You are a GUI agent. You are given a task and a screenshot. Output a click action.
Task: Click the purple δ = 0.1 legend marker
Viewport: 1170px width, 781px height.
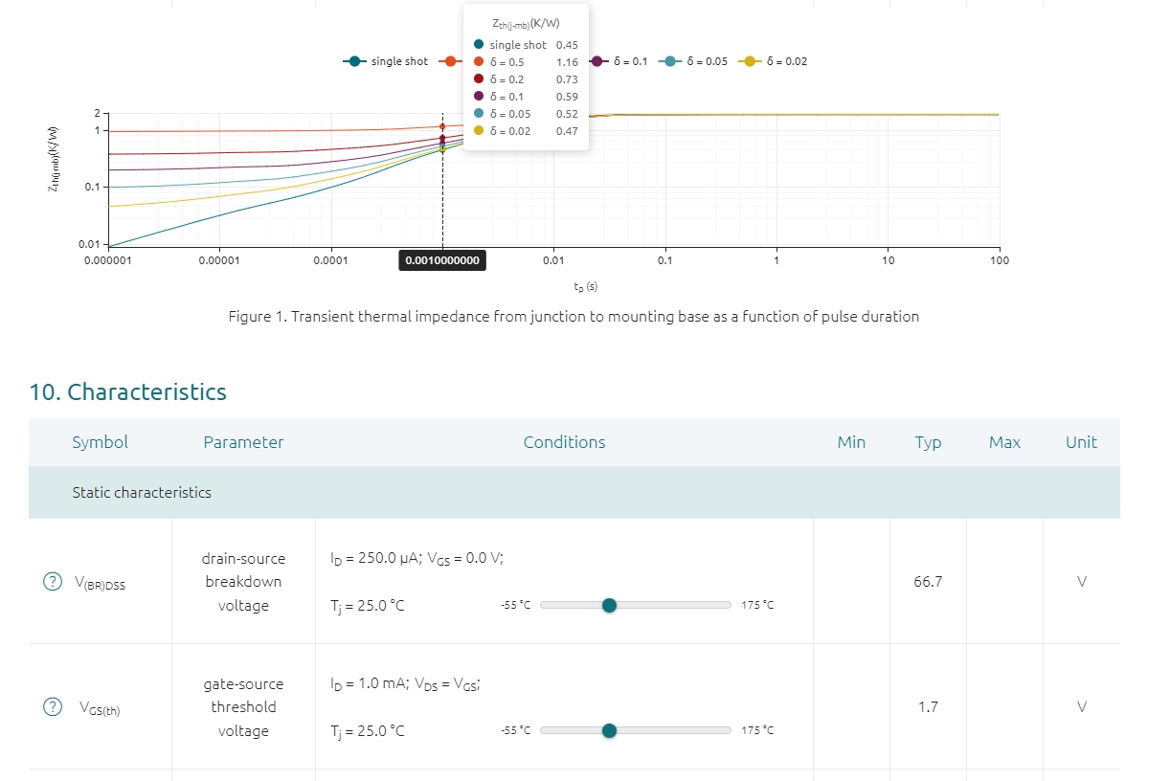coord(598,61)
